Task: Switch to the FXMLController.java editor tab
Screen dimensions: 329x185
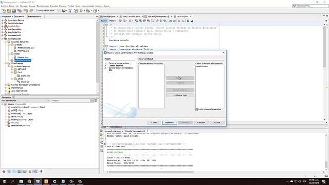Action: (131, 16)
